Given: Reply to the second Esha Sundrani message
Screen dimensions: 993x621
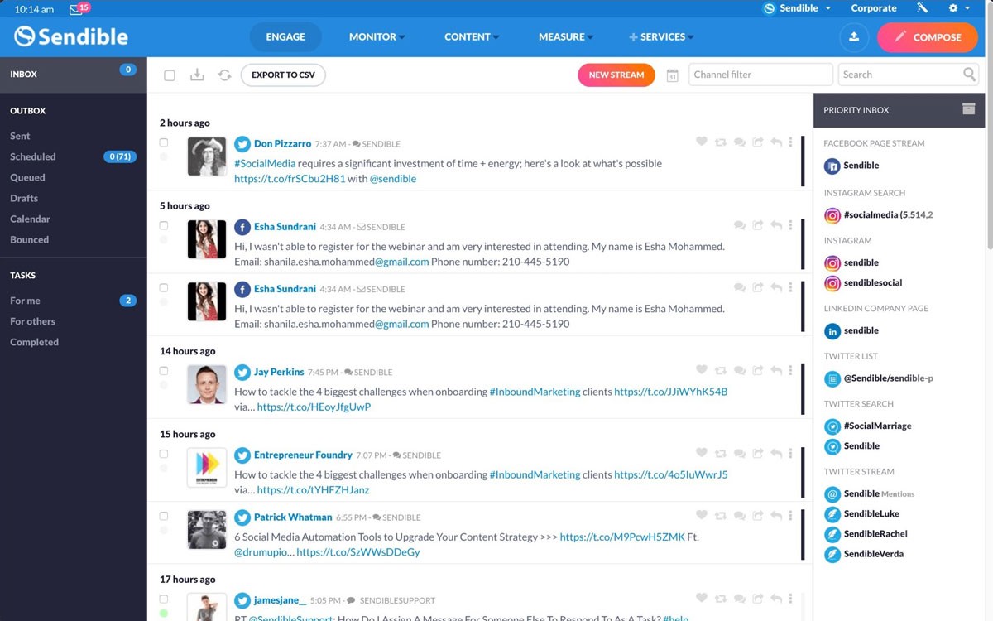Looking at the screenshot, I should [776, 288].
